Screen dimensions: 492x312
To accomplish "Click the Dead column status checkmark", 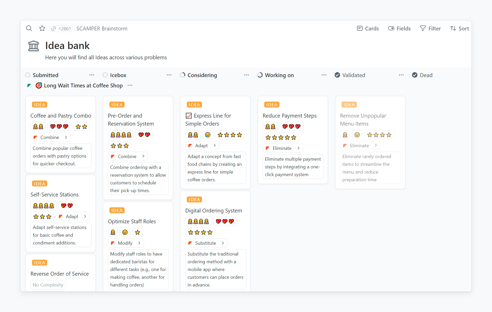I will tap(415, 75).
